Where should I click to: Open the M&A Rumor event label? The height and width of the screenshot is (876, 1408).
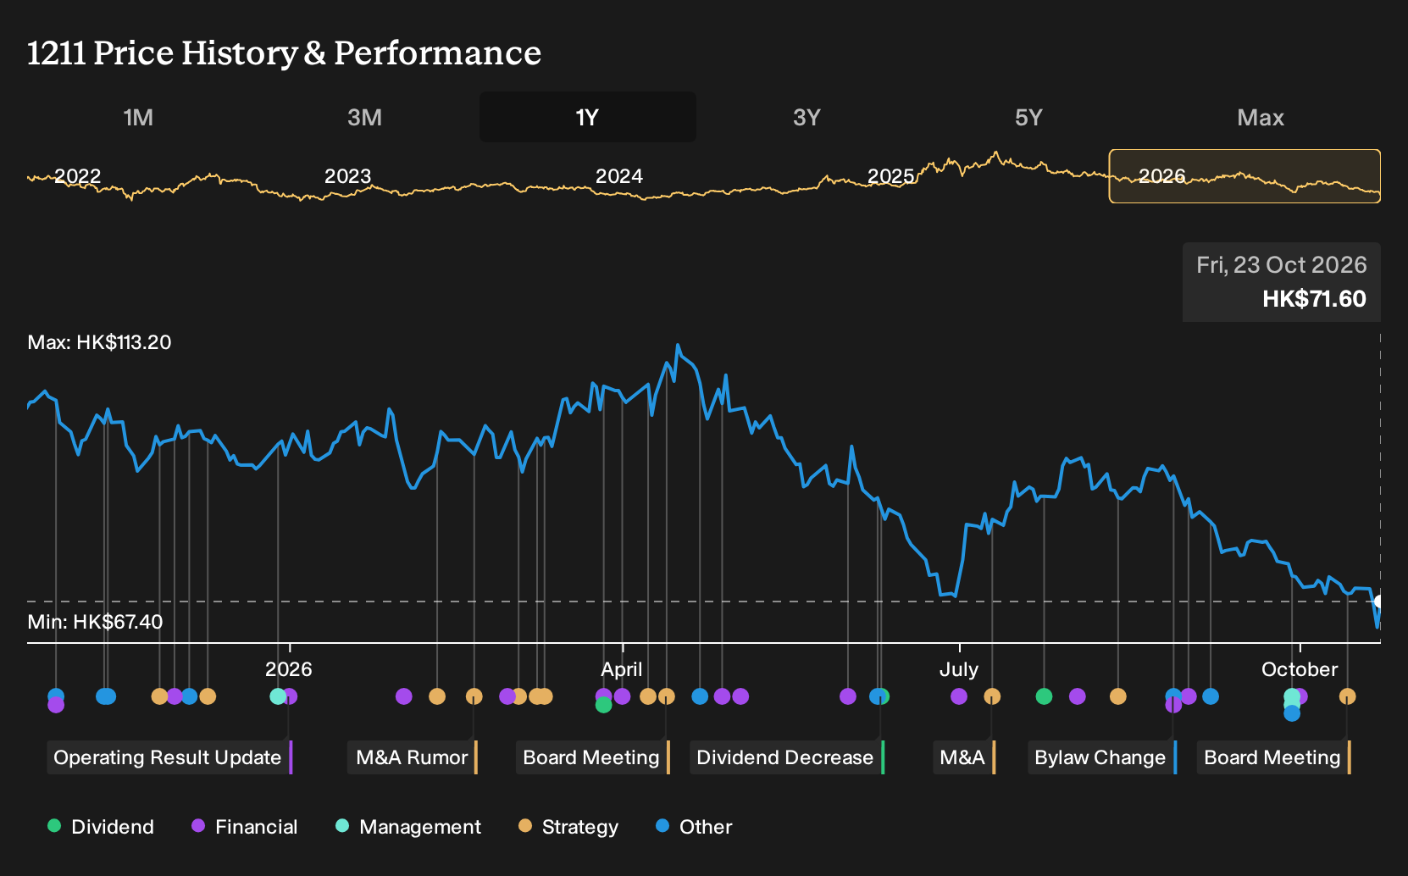413,757
